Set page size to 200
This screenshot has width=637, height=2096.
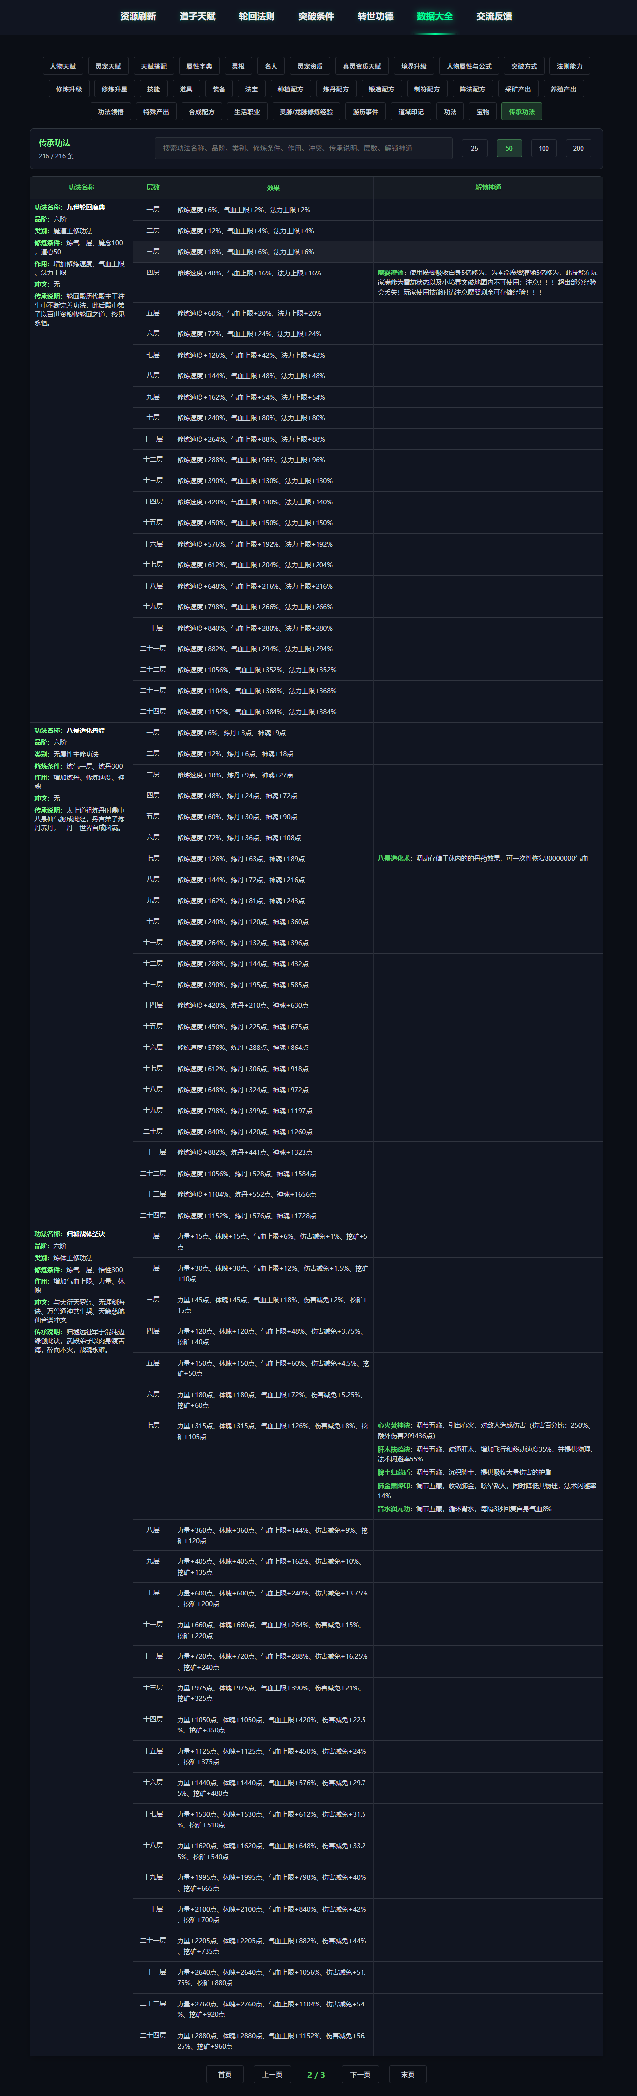coord(578,148)
